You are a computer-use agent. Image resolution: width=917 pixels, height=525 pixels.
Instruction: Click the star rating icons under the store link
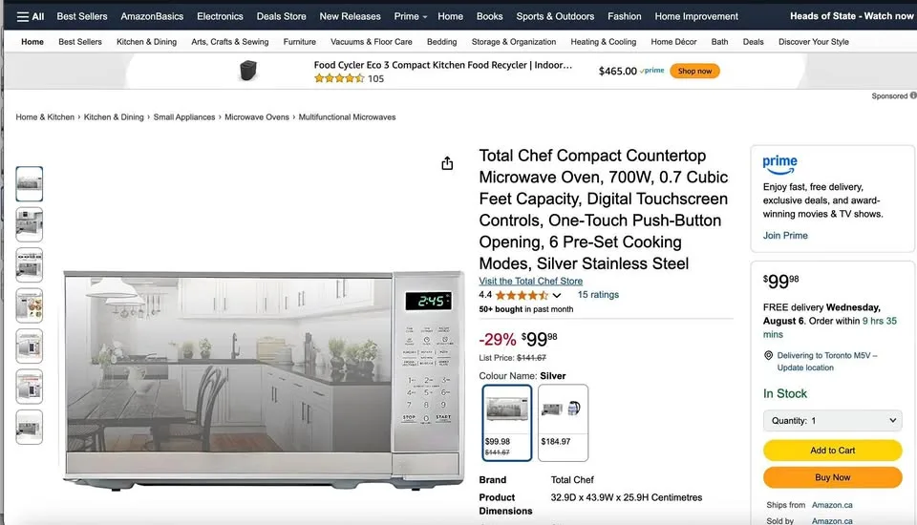point(522,295)
